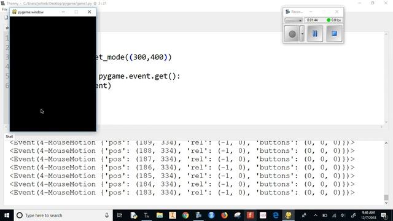393x221 pixels.
Task: Open the screen recorder app on taskbar
Action: (198, 215)
